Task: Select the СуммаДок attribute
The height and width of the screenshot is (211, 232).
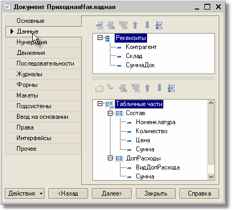Action: (x=141, y=66)
